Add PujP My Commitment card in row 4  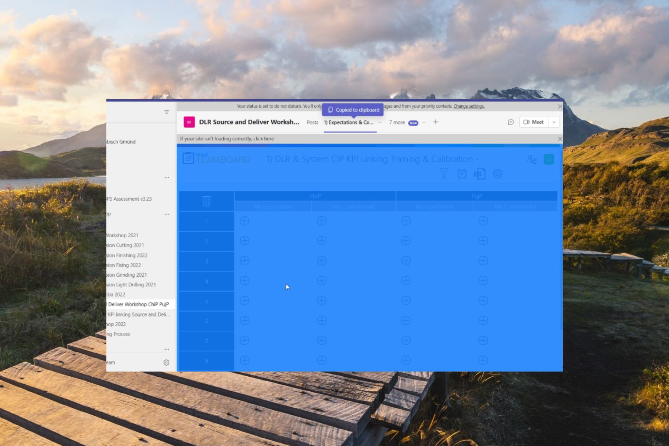click(x=483, y=280)
